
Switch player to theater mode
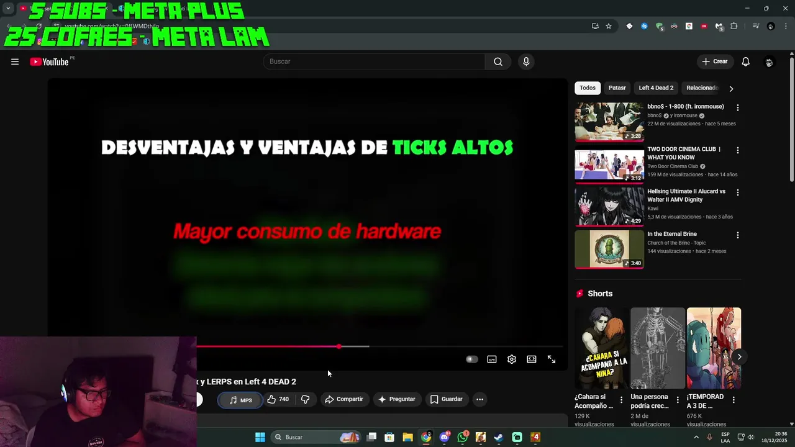532,359
